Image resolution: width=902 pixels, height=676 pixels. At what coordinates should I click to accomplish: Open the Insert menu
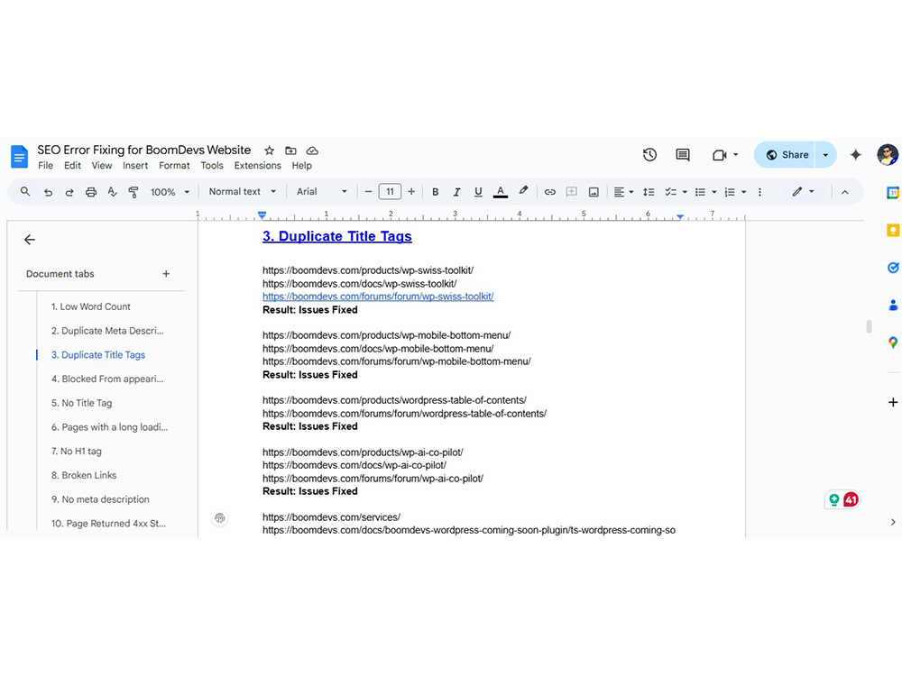tap(135, 166)
